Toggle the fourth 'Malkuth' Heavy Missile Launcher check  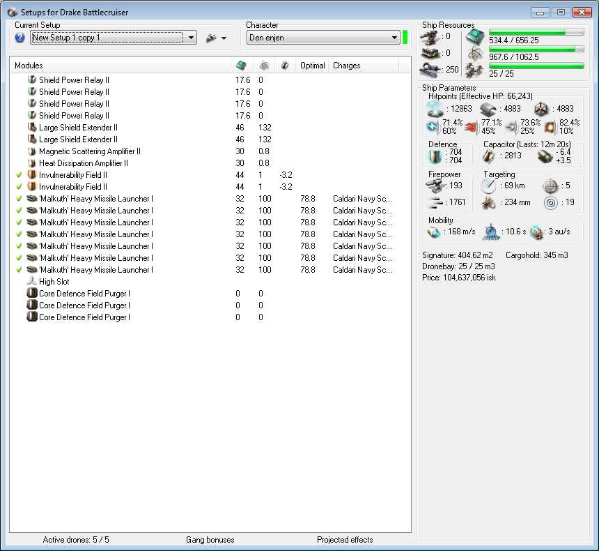point(19,234)
